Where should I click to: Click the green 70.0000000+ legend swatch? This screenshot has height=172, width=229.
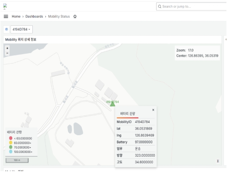coord(11,147)
